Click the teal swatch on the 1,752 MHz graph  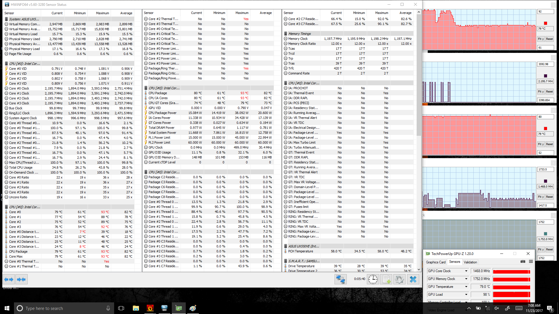[x=546, y=234]
